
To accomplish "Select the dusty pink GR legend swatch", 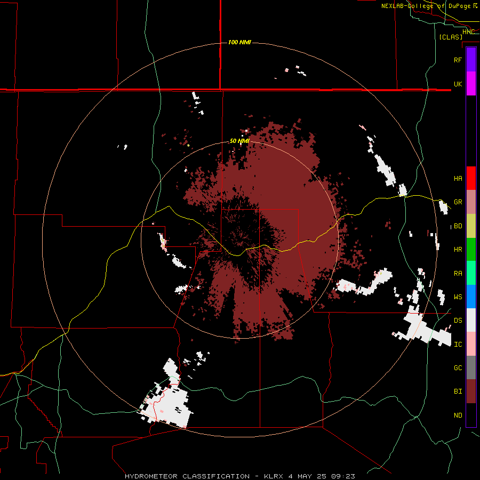I will [471, 202].
